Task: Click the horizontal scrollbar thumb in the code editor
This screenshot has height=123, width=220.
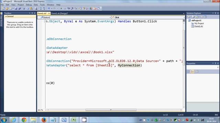Action: click(x=111, y=110)
